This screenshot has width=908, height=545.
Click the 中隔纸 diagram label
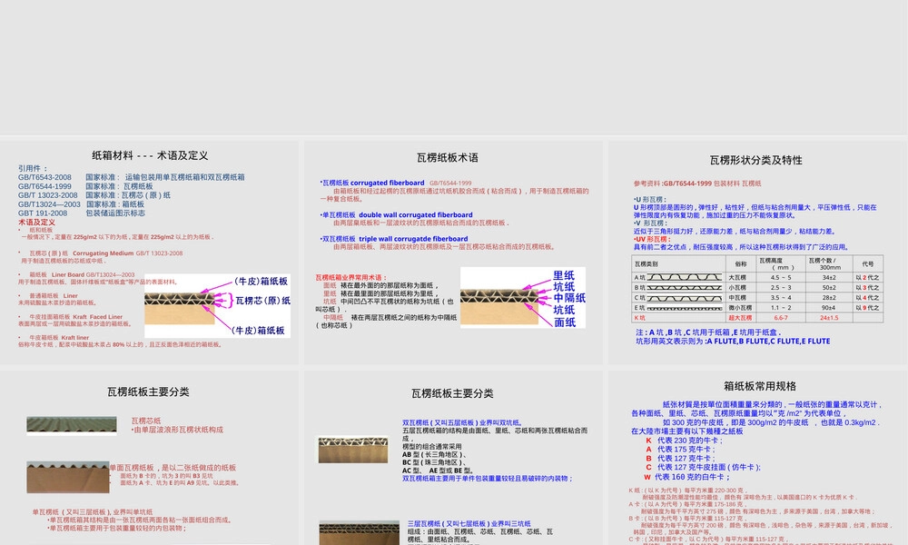coord(569,298)
